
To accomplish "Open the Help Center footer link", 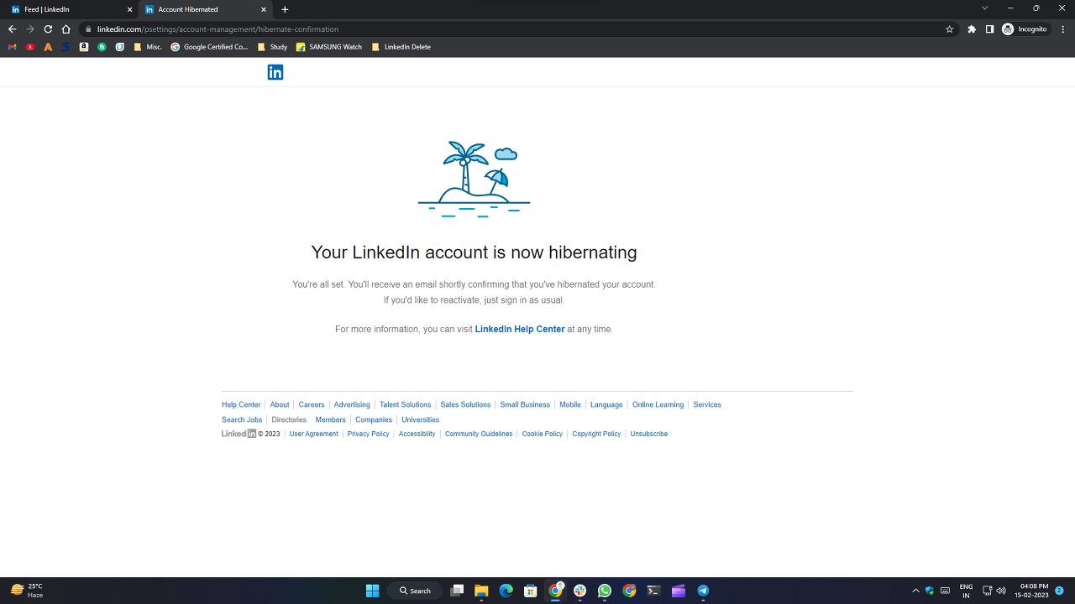I will [241, 404].
